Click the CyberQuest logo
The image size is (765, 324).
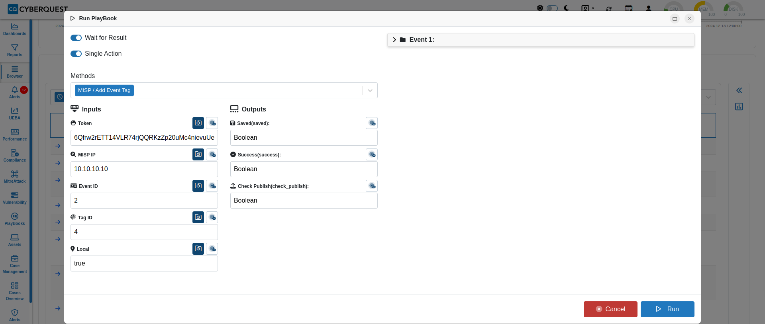coord(38,9)
